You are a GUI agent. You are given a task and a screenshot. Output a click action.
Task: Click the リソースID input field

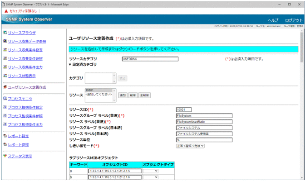pyautogui.click(x=184, y=110)
